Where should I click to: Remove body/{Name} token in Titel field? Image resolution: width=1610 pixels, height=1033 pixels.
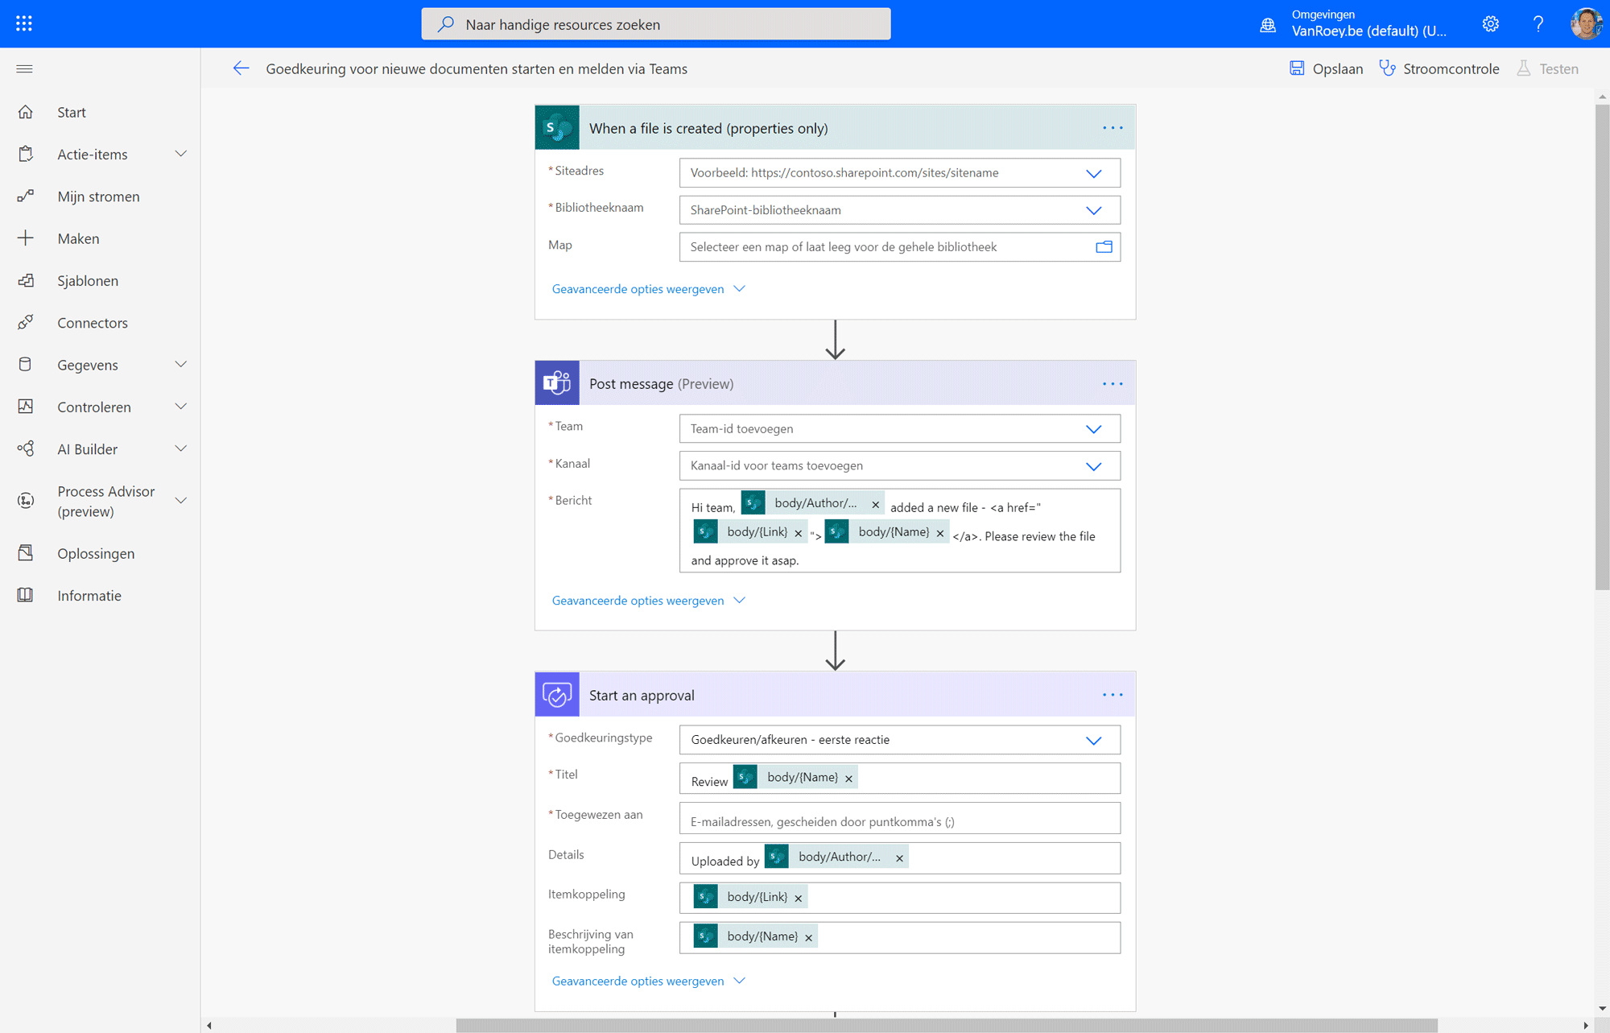point(848,778)
